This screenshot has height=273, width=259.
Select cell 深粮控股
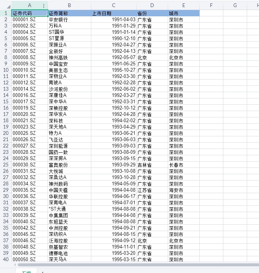tap(69, 108)
